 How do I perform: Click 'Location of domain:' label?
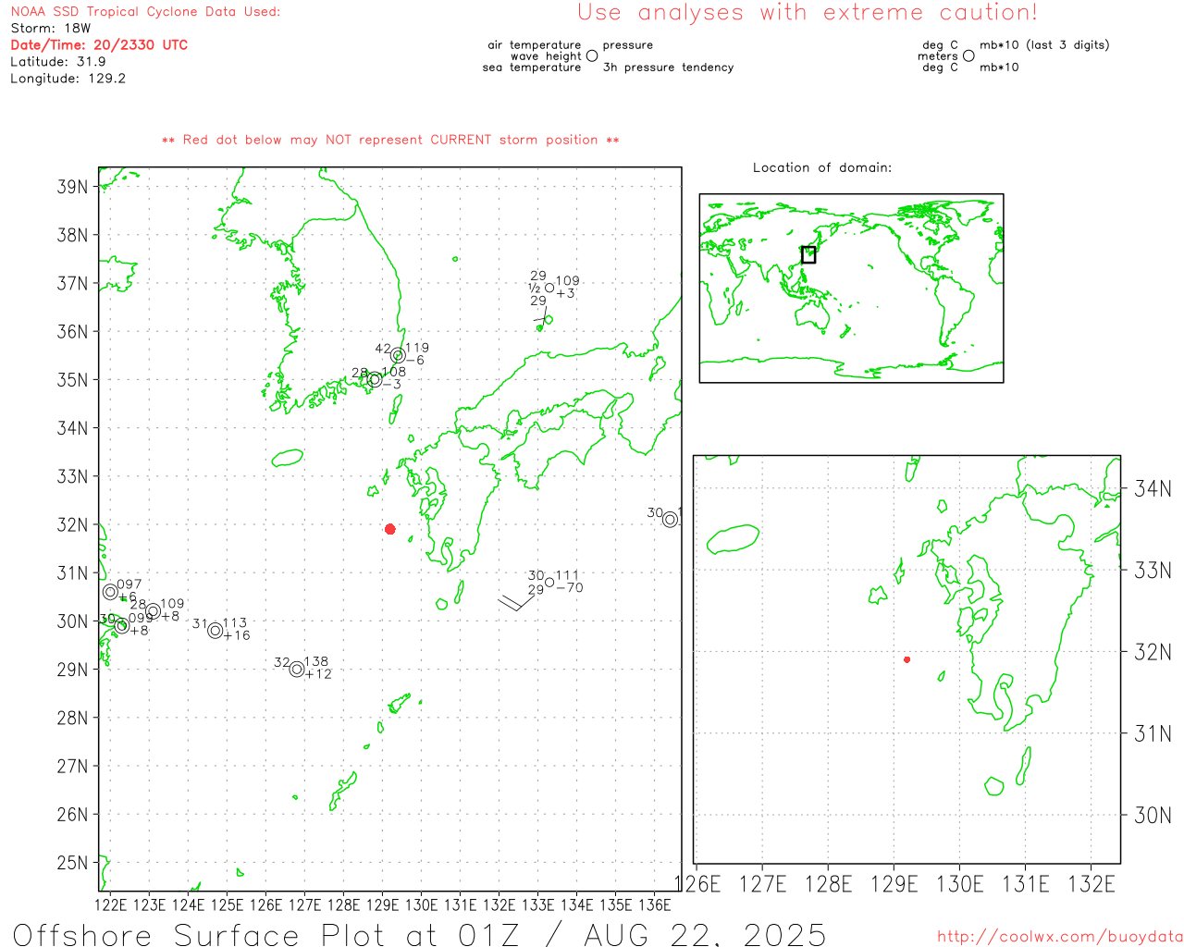(x=822, y=167)
